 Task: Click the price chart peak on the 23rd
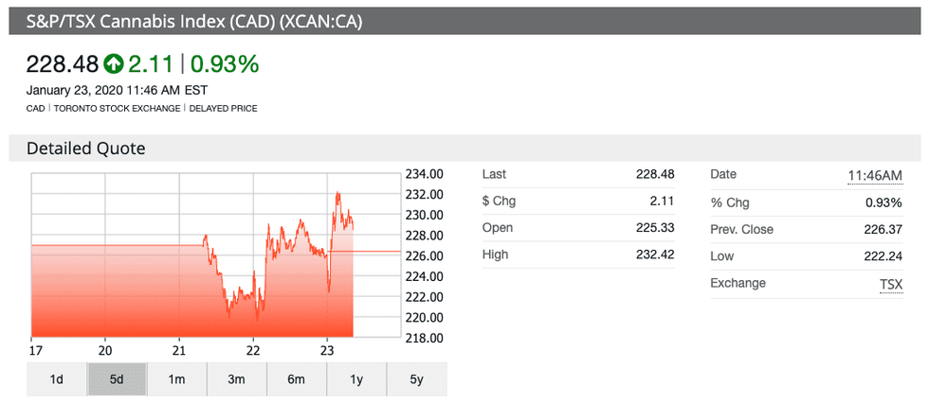[337, 193]
